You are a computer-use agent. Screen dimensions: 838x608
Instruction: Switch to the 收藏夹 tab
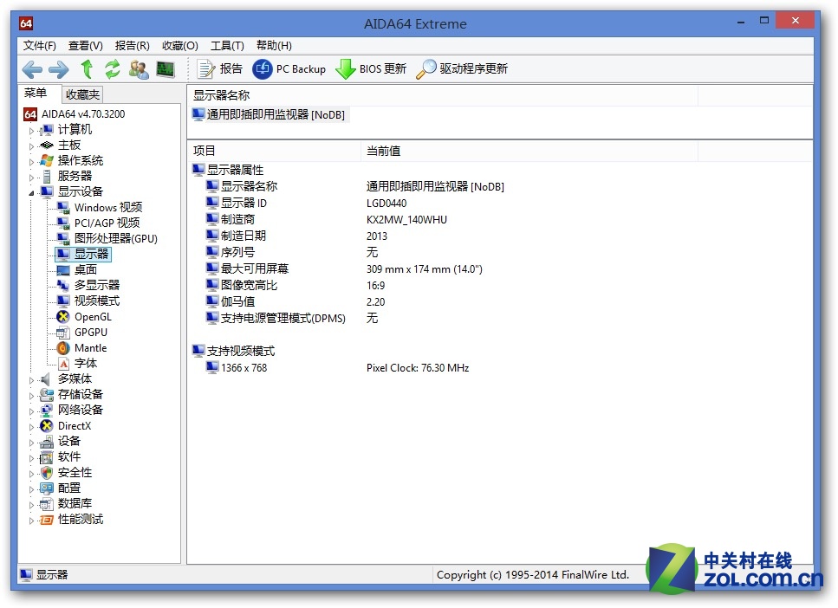coord(82,94)
